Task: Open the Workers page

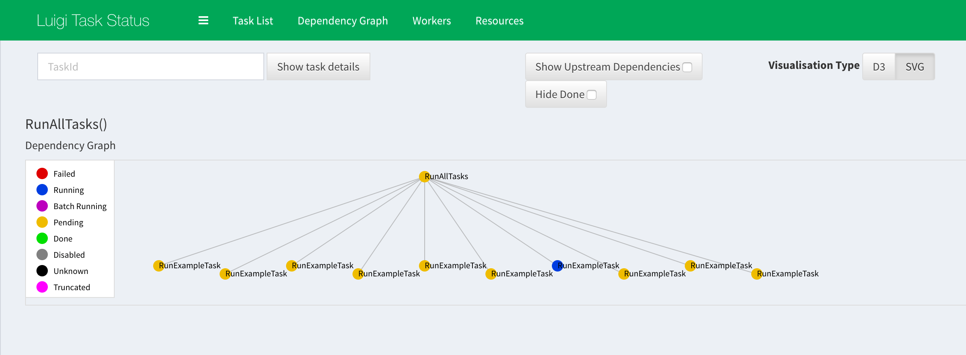Action: click(432, 21)
